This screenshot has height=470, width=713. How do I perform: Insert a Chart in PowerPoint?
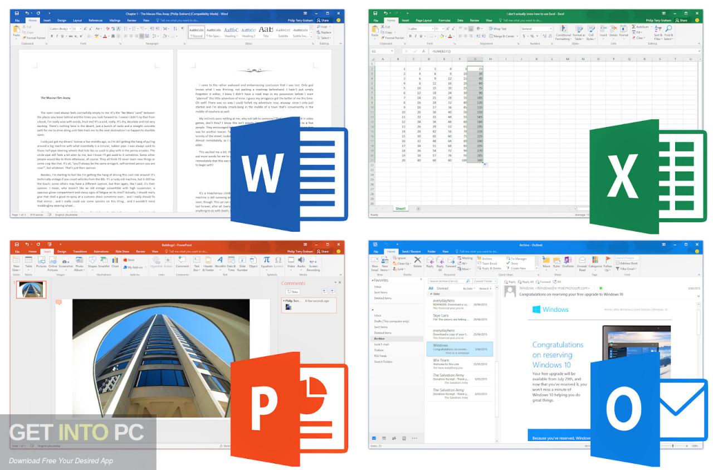pyautogui.click(x=115, y=262)
